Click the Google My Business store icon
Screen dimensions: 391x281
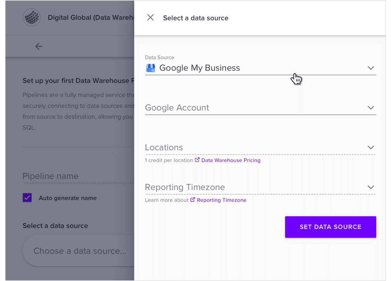point(151,68)
